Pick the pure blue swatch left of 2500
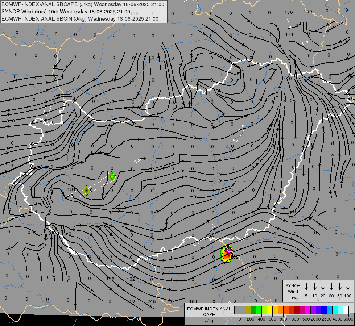The height and width of the screenshot is (326, 355). (325, 310)
